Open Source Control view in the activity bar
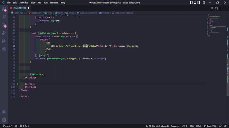 tap(4, 25)
